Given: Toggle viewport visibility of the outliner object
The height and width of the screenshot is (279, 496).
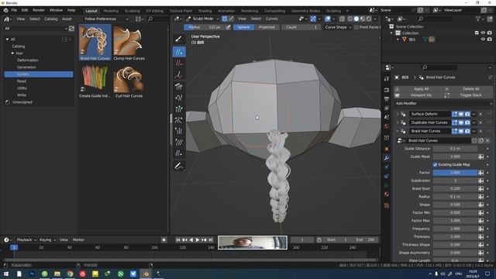Looking at the screenshot, I should coord(483,40).
